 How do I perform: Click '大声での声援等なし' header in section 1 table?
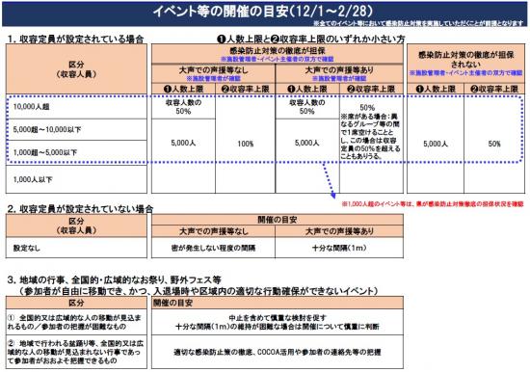213,73
